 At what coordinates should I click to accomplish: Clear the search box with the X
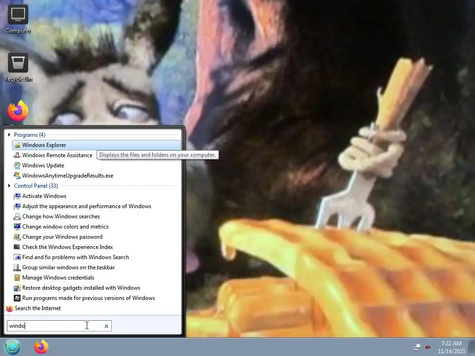pos(106,326)
